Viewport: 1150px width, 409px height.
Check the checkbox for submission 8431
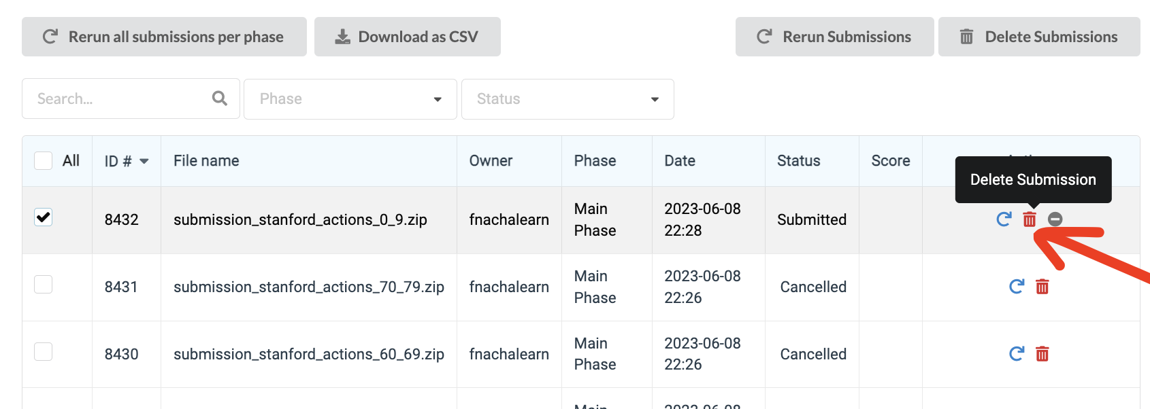(x=43, y=284)
